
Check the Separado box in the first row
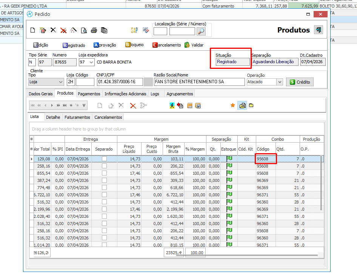104,159
